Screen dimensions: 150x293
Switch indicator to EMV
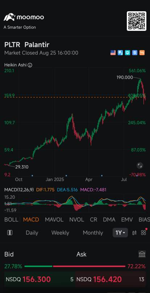coord(127,220)
